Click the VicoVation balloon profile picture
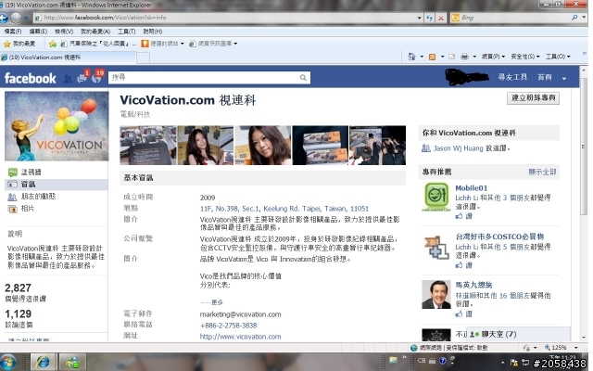Image resolution: width=593 pixels, height=371 pixels. pyautogui.click(x=57, y=126)
